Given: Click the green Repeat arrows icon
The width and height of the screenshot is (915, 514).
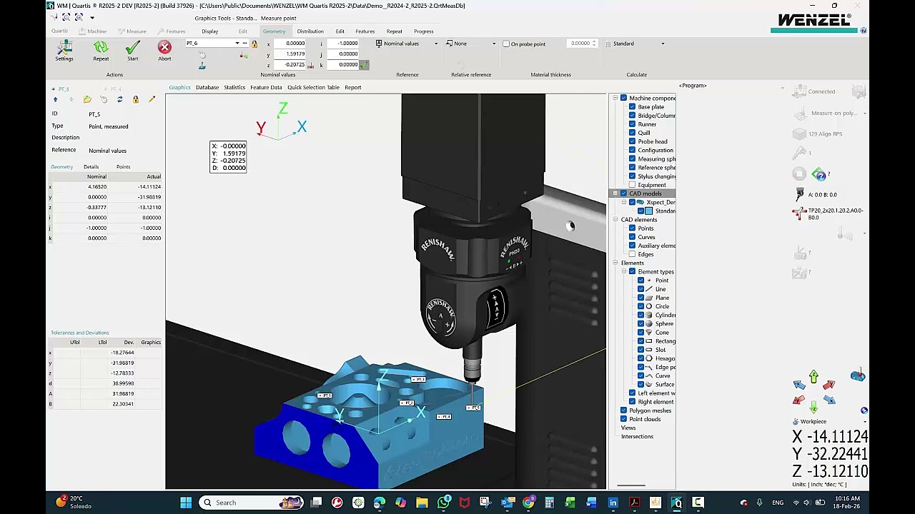Looking at the screenshot, I should [x=101, y=48].
